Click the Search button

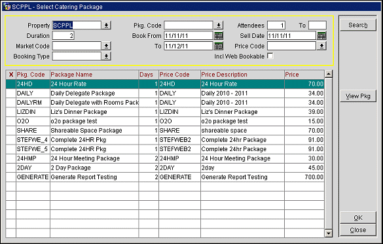pyautogui.click(x=358, y=25)
